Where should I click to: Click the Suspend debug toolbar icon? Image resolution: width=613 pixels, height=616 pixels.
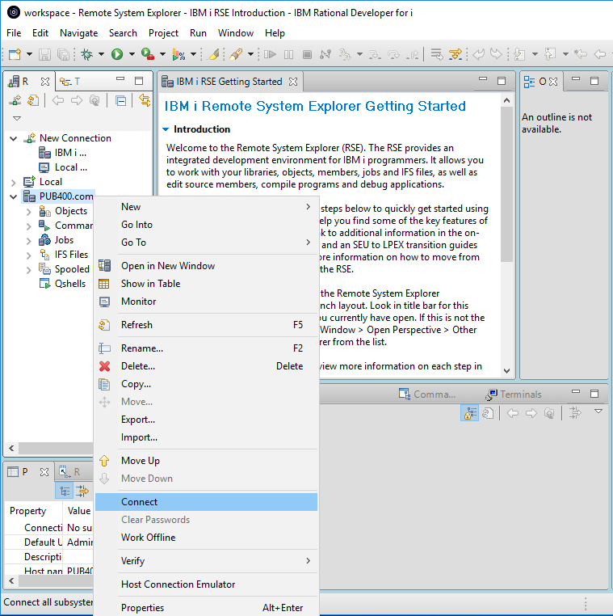point(288,54)
